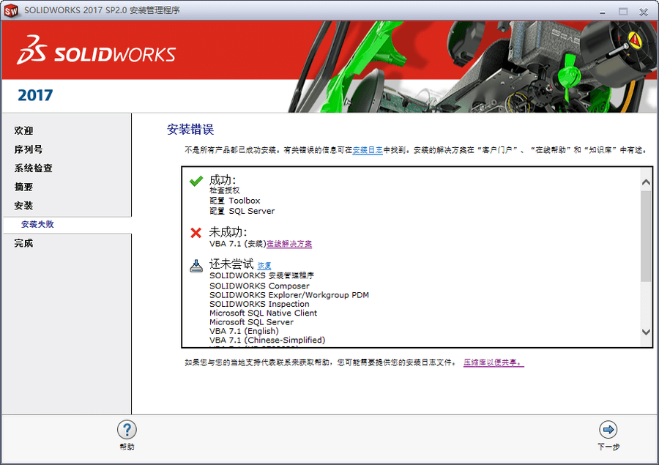Select the 序列号 step in the sidebar

(x=27, y=149)
